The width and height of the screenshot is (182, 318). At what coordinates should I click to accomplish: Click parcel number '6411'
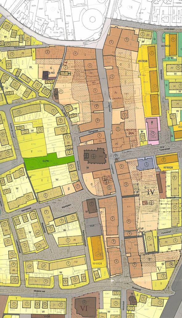(x=50, y=120)
